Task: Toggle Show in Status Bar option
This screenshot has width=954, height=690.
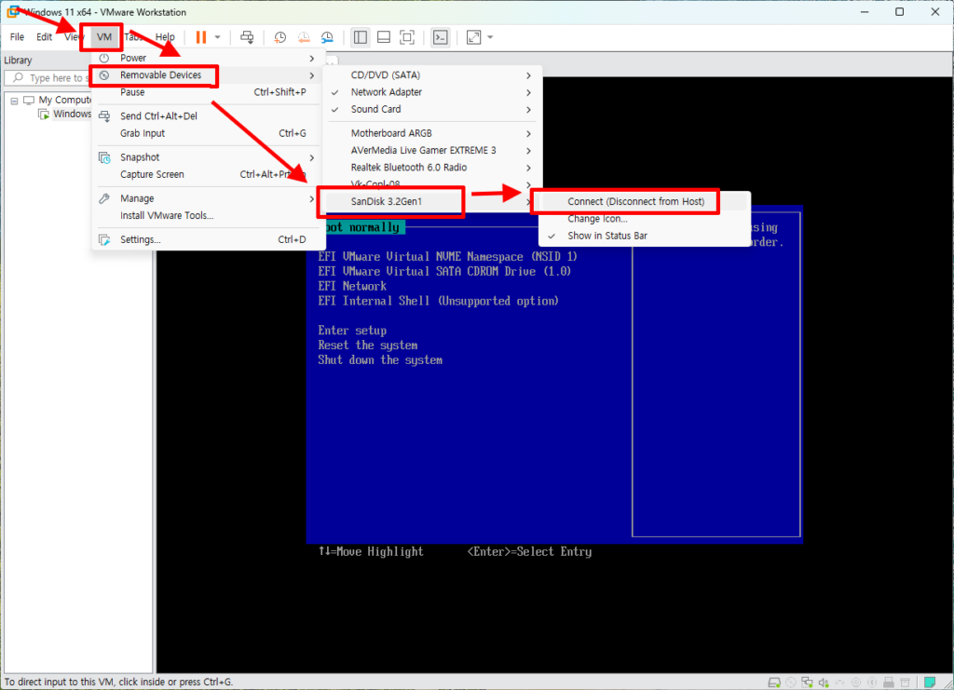Action: [645, 236]
